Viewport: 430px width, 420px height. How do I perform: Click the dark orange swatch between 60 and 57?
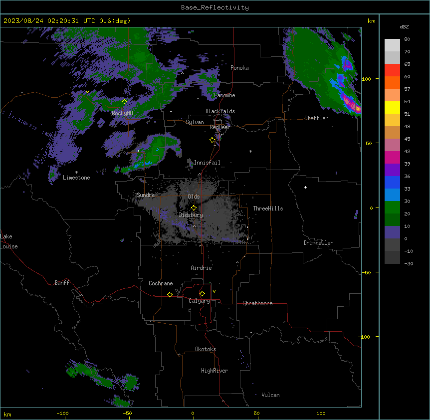[392, 82]
